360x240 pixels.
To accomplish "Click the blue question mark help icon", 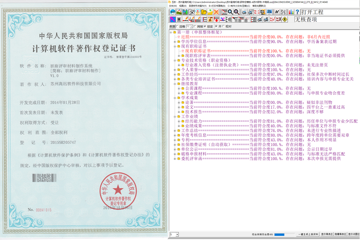I will click(297, 12).
